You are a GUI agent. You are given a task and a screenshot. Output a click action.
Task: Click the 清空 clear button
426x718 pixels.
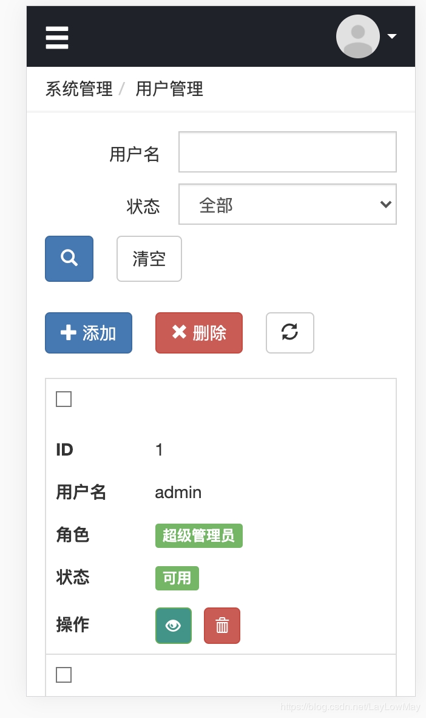coord(149,259)
